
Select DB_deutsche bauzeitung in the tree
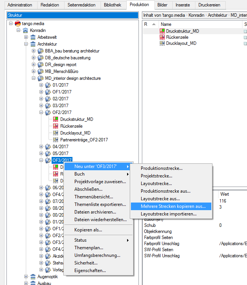click(68, 58)
